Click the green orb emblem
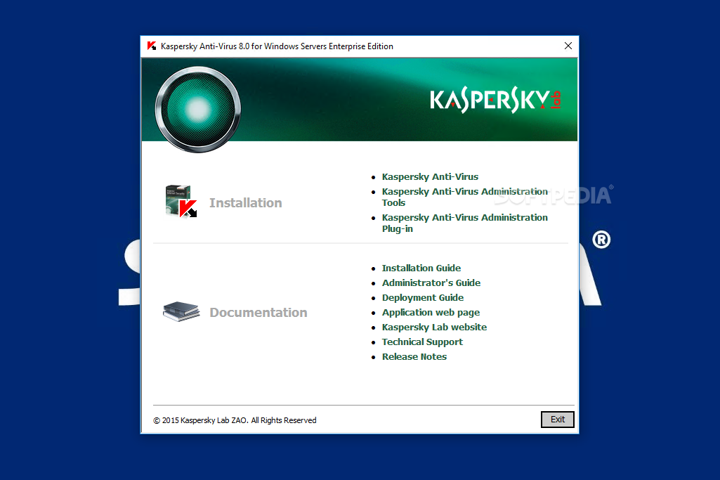 (x=198, y=110)
